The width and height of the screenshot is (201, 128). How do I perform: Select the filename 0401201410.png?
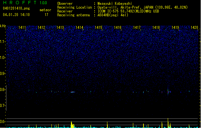[x=16, y=8]
